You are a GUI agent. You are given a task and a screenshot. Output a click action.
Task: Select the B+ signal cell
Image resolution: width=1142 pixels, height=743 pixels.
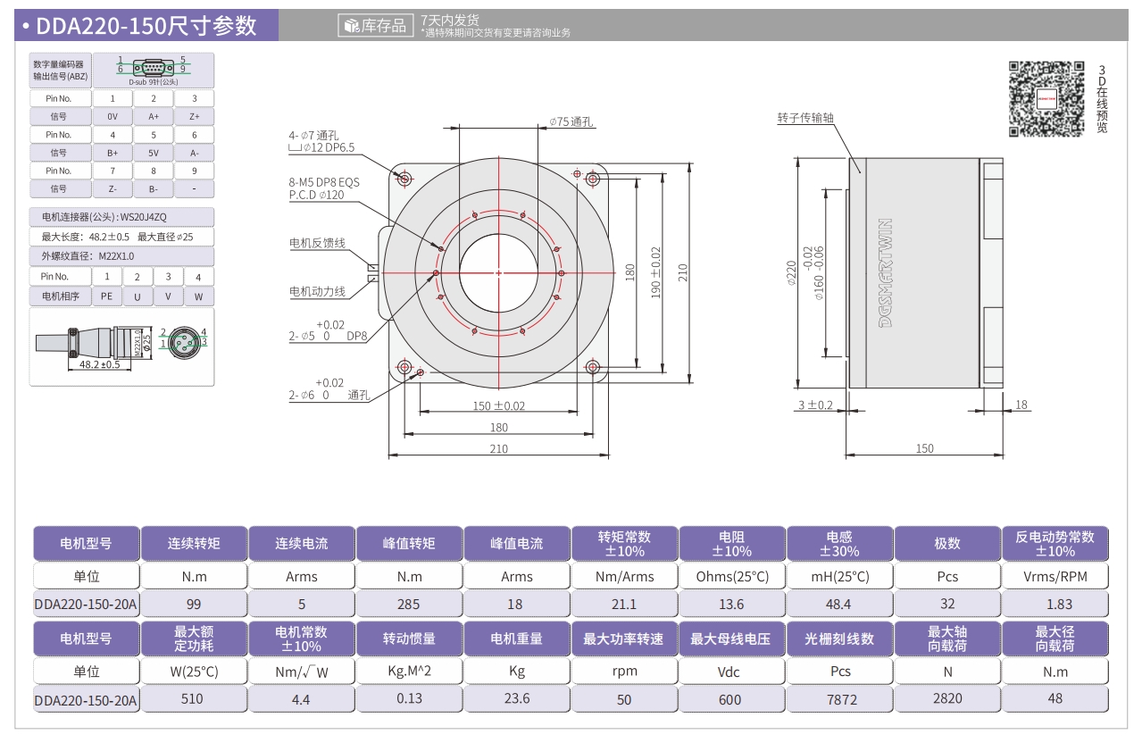(x=113, y=153)
